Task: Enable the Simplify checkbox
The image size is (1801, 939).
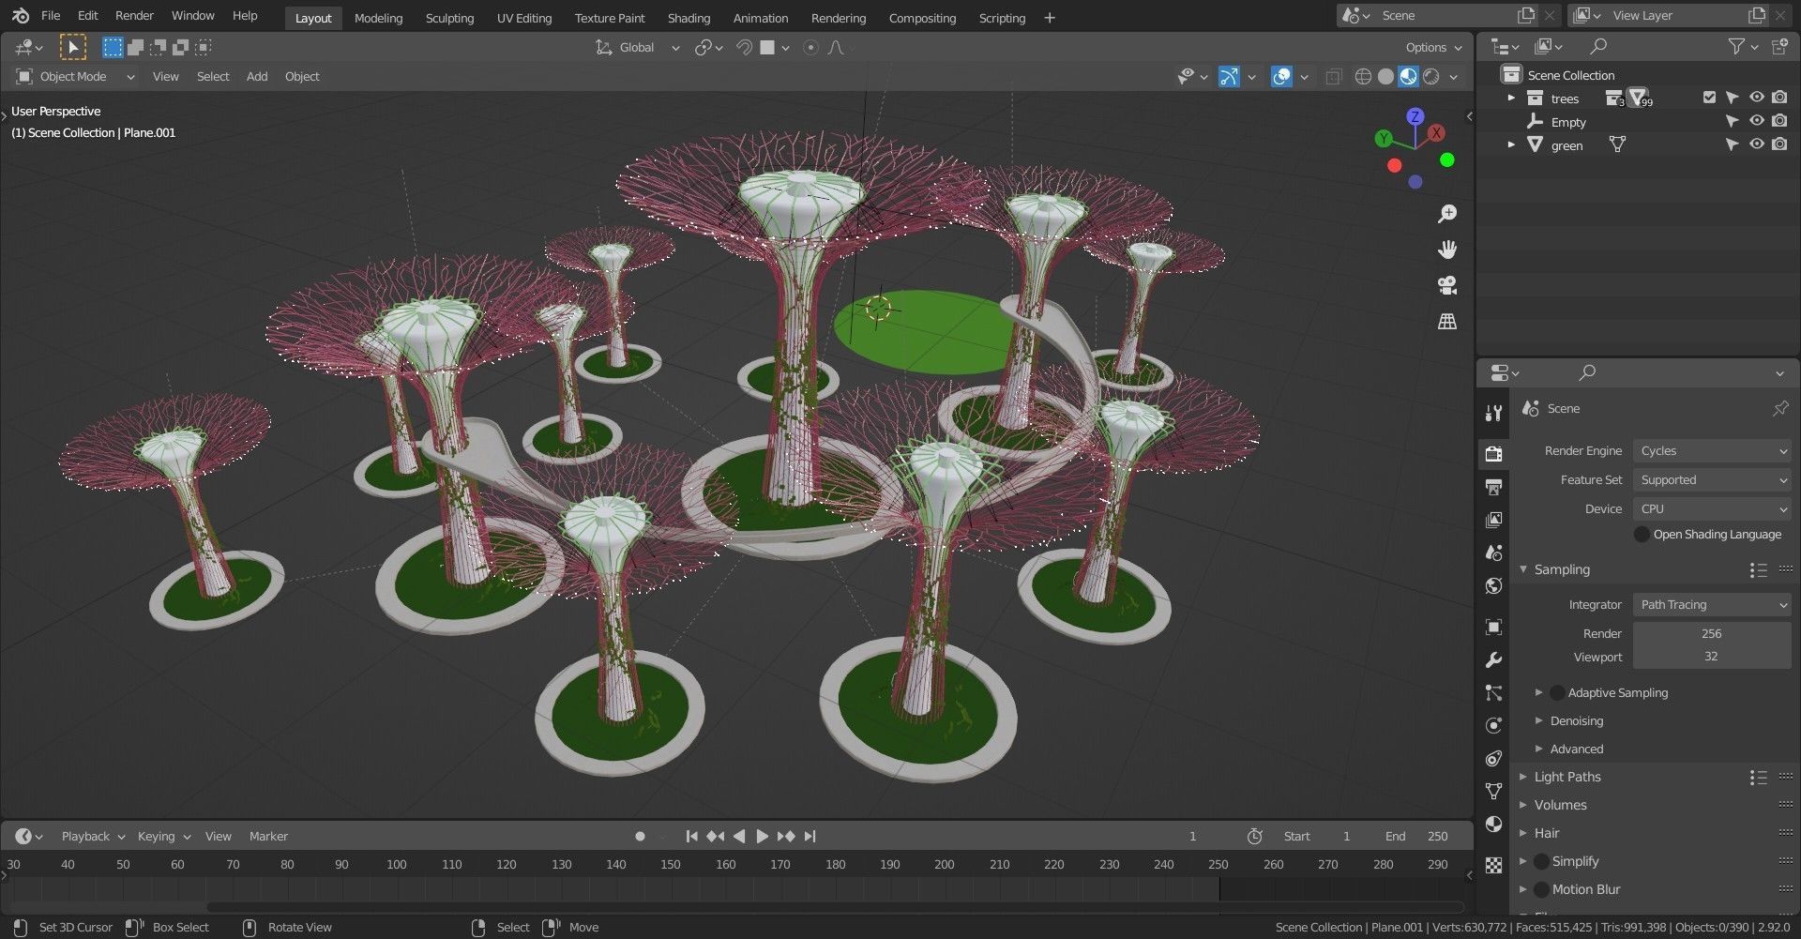Action: (1541, 861)
